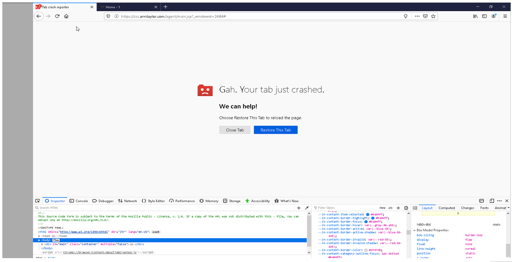Viewport: 512px width, 262px height.
Task: Switch to the Debugger panel
Action: (x=103, y=201)
